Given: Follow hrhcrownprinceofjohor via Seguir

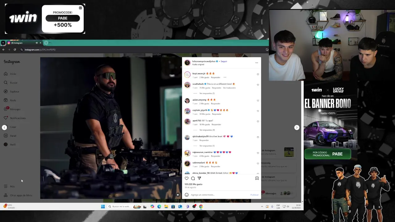Looking at the screenshot, I should 224,61.
